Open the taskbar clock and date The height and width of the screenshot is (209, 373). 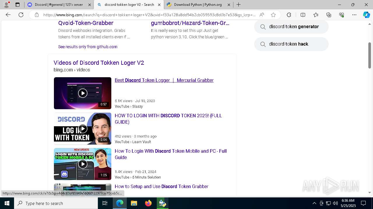(348, 203)
